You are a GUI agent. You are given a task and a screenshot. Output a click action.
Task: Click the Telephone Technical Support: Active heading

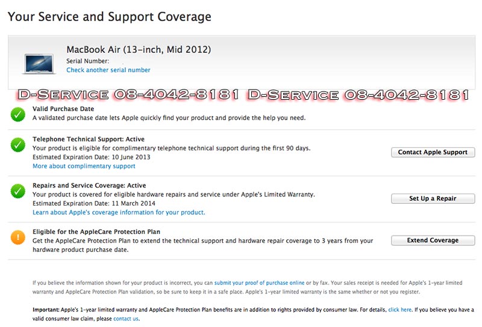(89, 139)
